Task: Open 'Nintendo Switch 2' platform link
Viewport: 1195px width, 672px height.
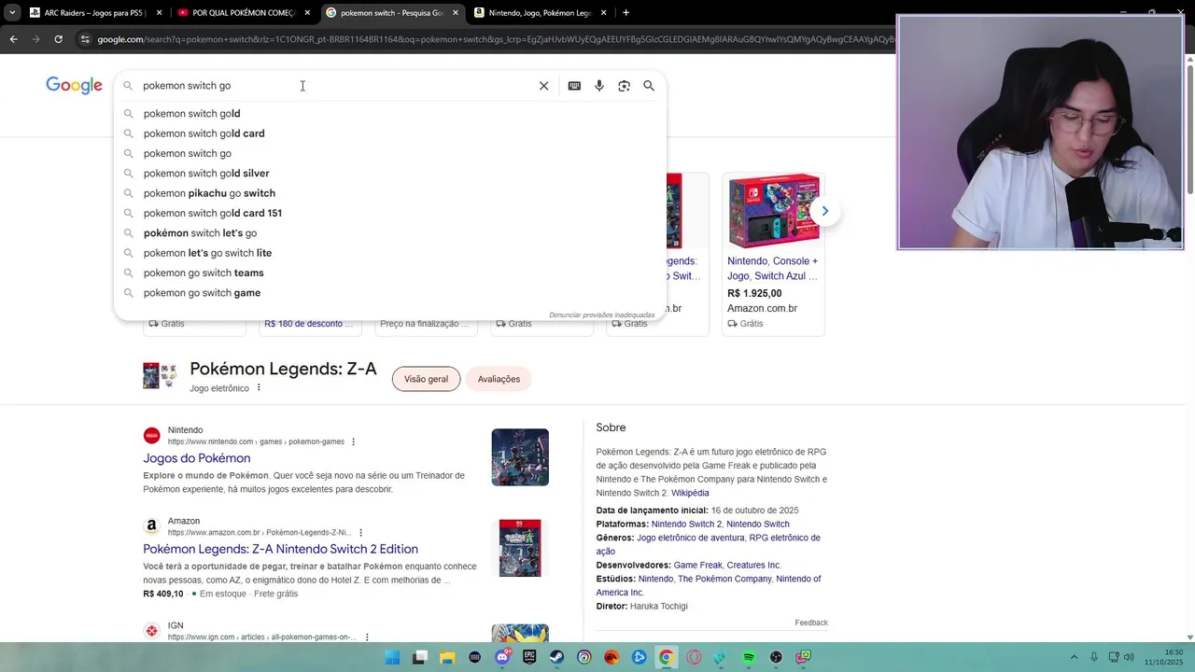Action: (x=686, y=525)
